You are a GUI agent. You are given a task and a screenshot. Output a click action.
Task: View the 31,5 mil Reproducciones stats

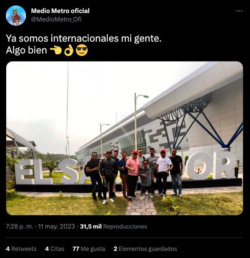(113, 226)
